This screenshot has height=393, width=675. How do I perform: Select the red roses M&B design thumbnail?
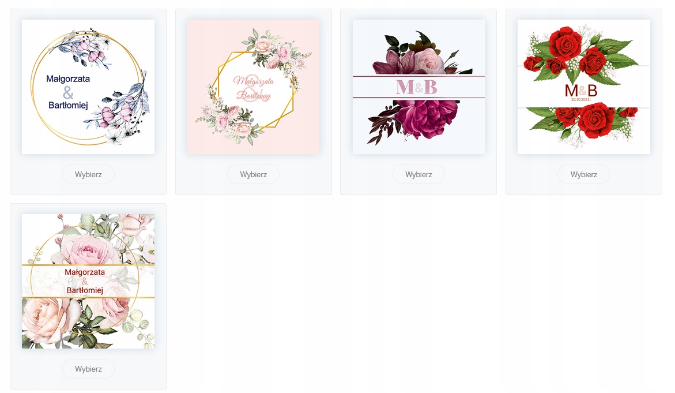pos(584,87)
